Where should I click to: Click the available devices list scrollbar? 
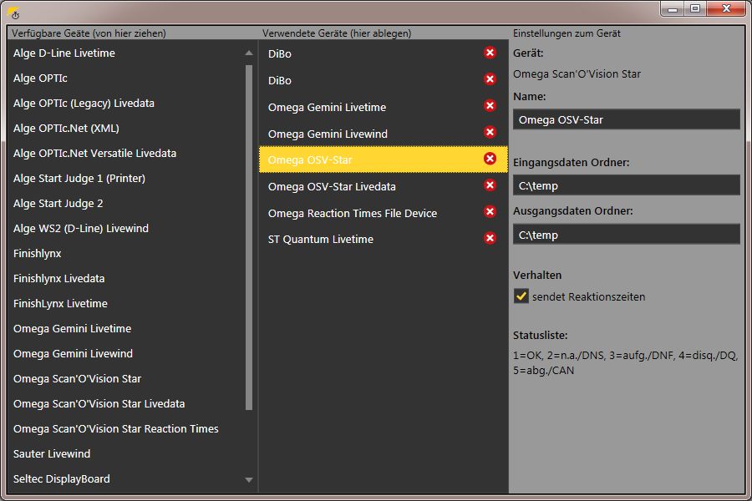[248, 237]
